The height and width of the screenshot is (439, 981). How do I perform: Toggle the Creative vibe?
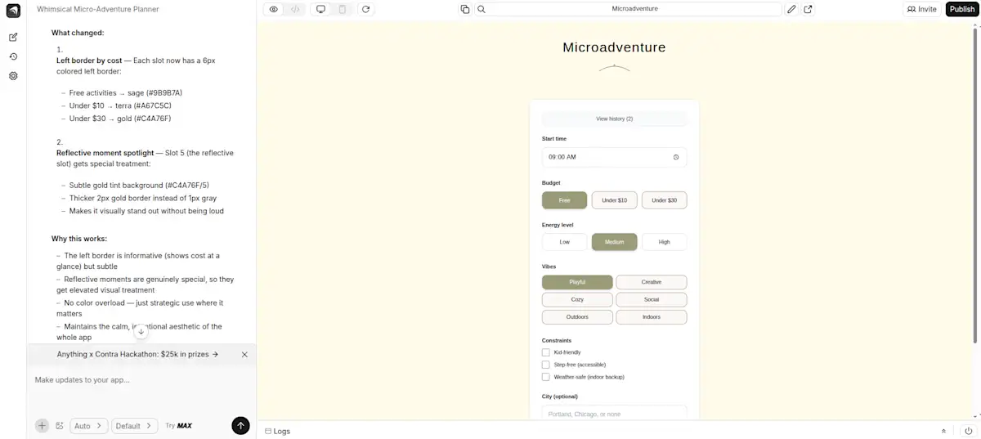click(x=652, y=282)
